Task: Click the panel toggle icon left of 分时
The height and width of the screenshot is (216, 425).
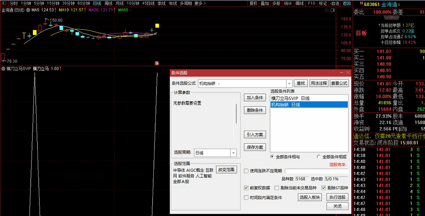Action: [4, 3]
